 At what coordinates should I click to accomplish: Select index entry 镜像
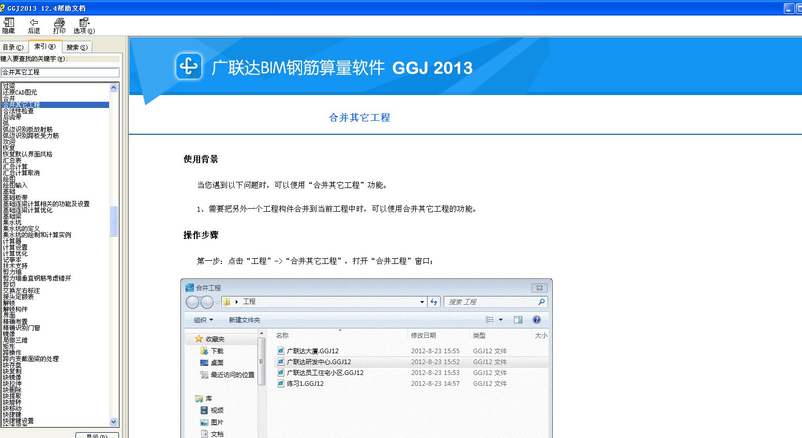click(9, 334)
